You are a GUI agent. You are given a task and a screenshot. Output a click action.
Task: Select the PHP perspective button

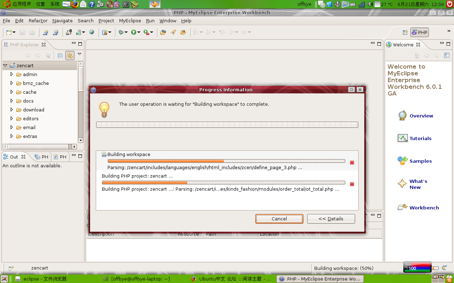(x=420, y=32)
